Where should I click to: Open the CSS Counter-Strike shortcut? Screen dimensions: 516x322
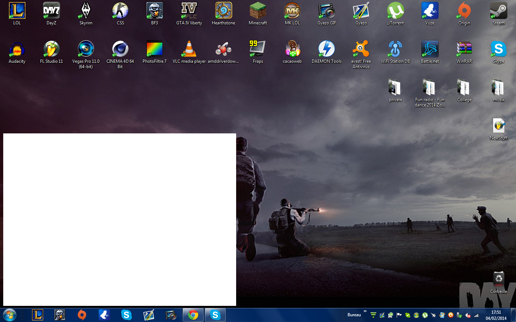120,14
